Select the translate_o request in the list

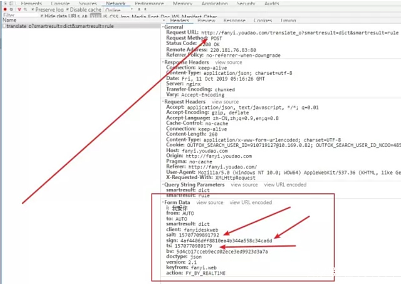tap(60, 26)
